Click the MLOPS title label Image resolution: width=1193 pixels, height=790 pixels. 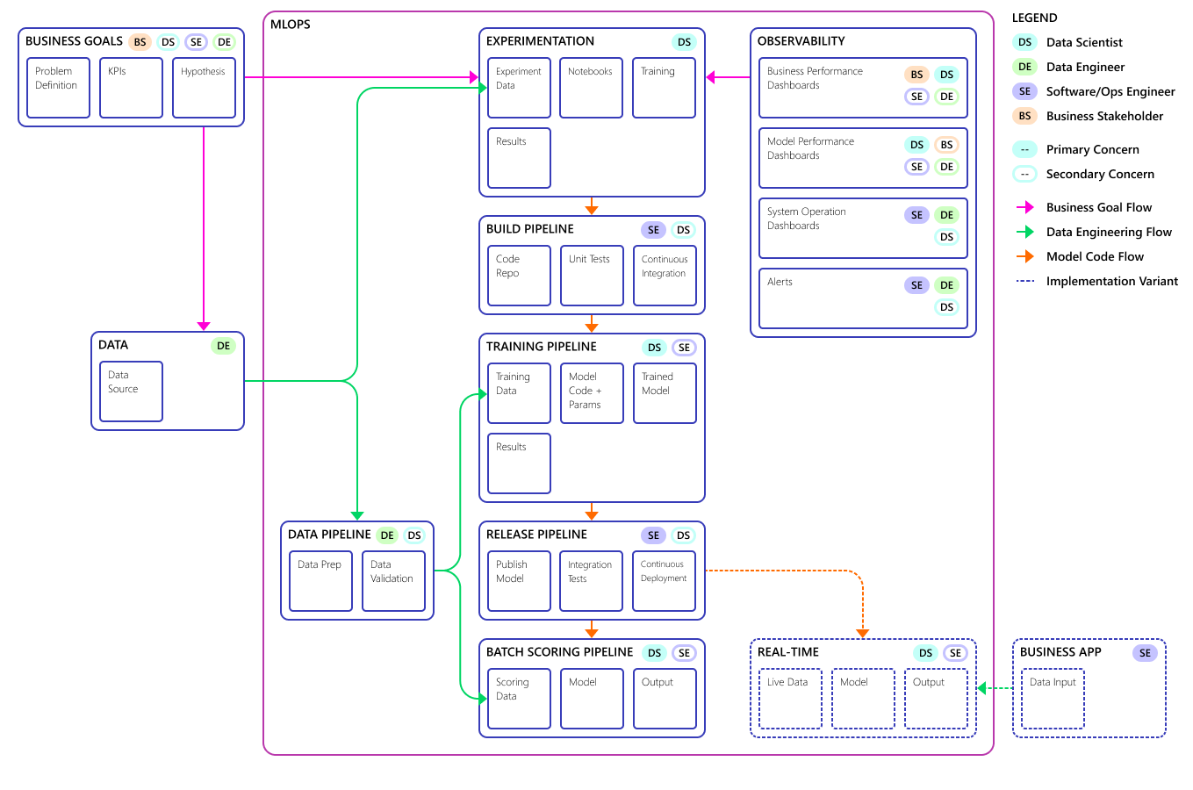(291, 25)
